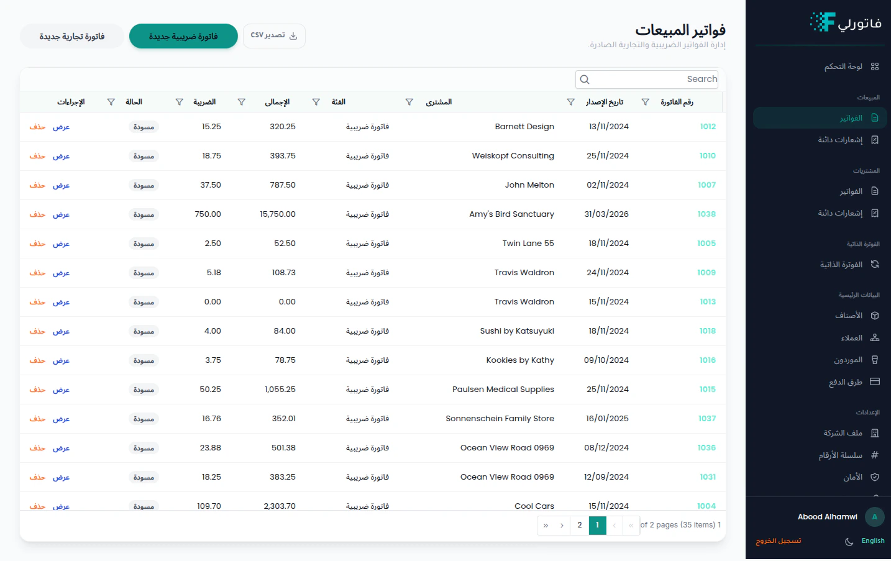891x561 pixels.
Task: Click date 12/09/2024 in invoice 1031 row
Action: pyautogui.click(x=606, y=477)
